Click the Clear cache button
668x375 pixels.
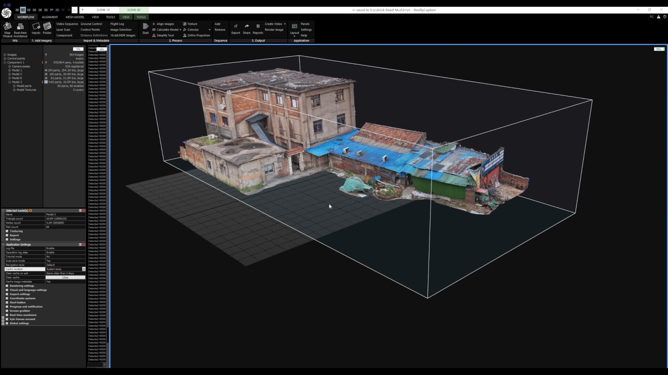click(65, 277)
